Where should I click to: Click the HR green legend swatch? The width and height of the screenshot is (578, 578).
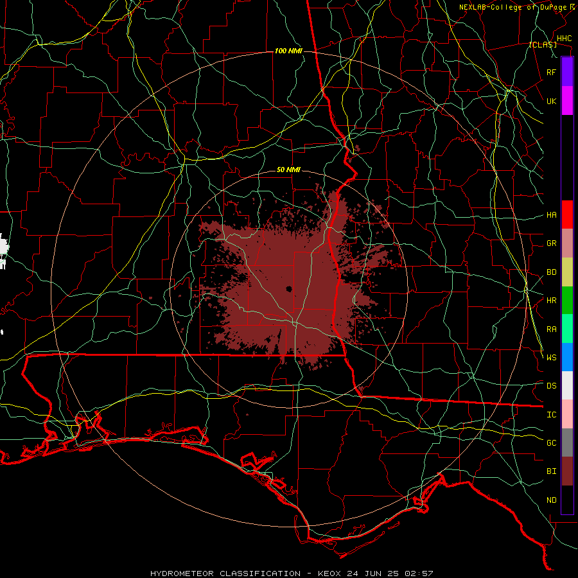(567, 301)
